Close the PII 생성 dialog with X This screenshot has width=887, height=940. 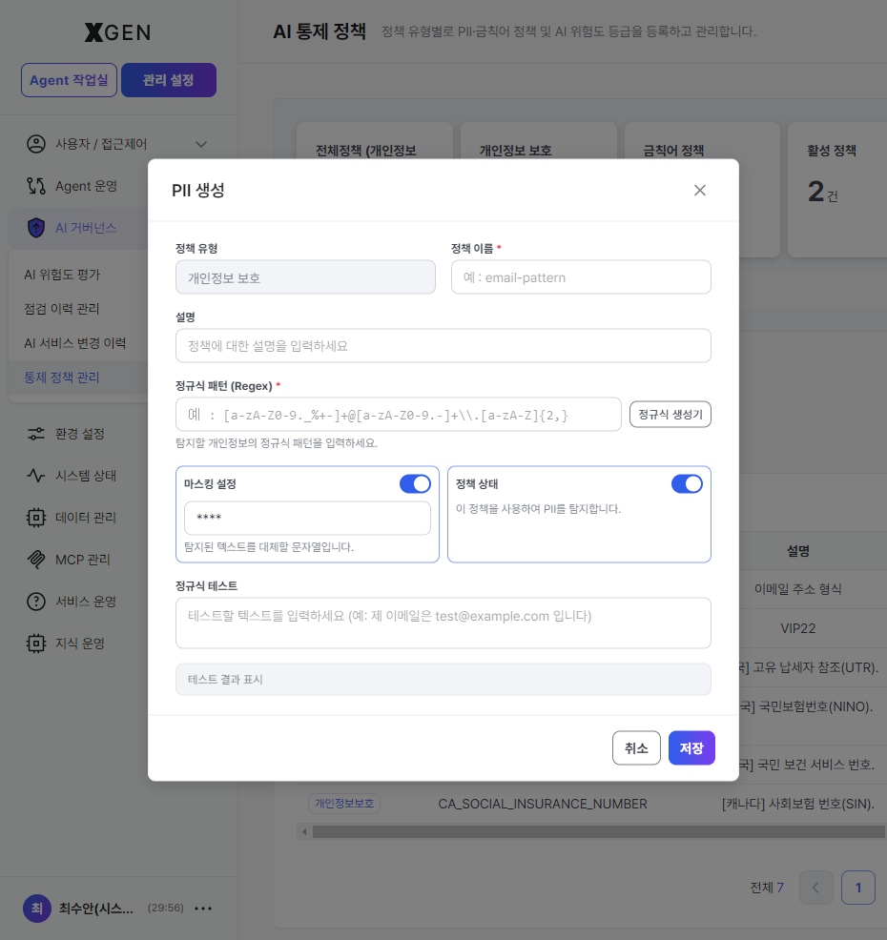[x=699, y=190]
